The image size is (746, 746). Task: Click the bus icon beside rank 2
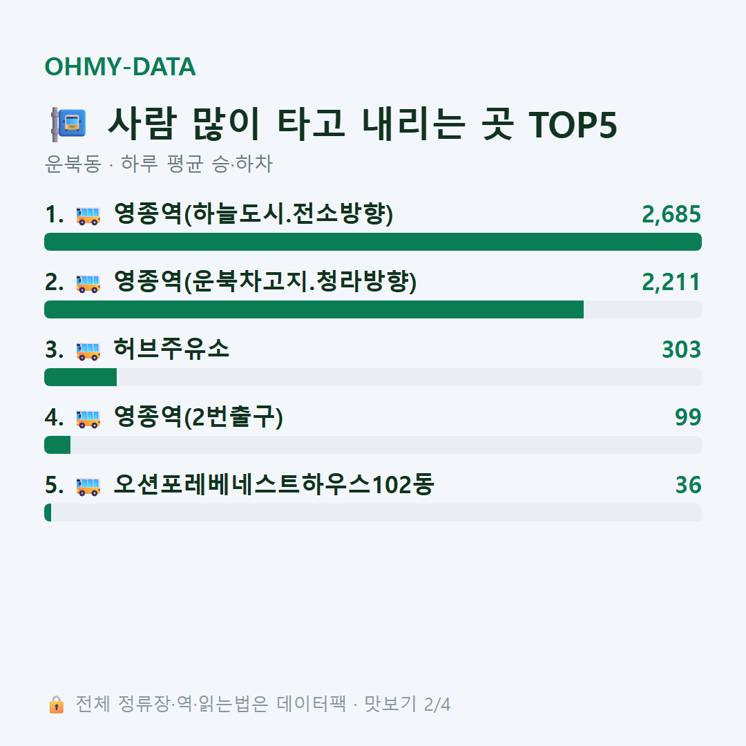point(88,283)
